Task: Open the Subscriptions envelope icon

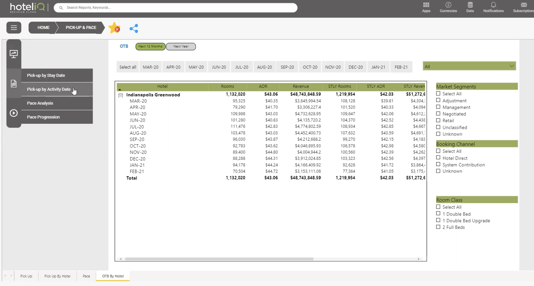Action: pos(524,5)
